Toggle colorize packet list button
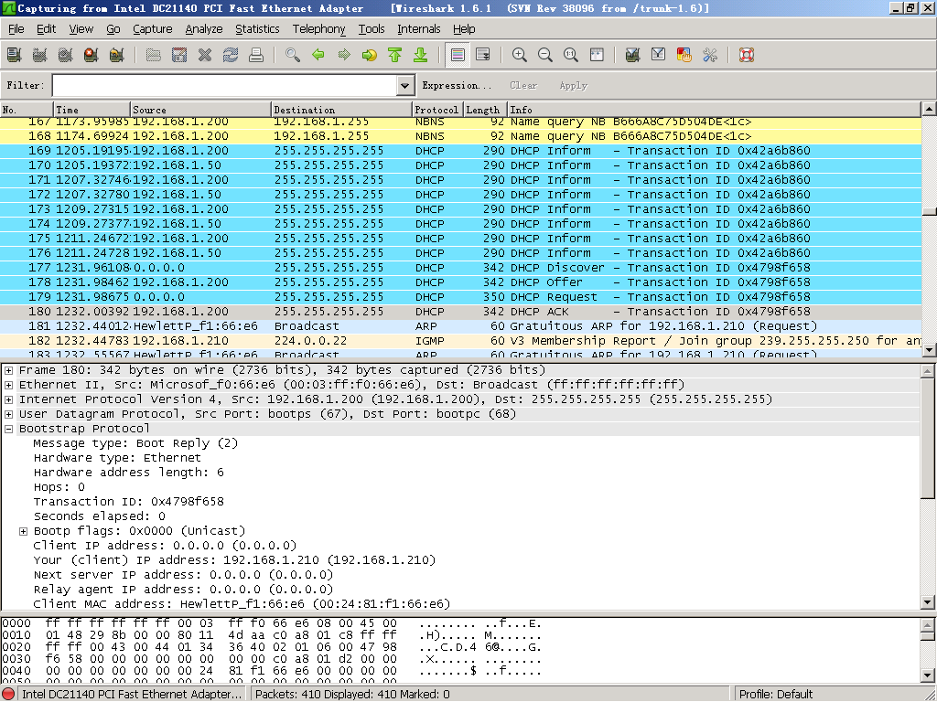937x702 pixels. click(x=458, y=55)
